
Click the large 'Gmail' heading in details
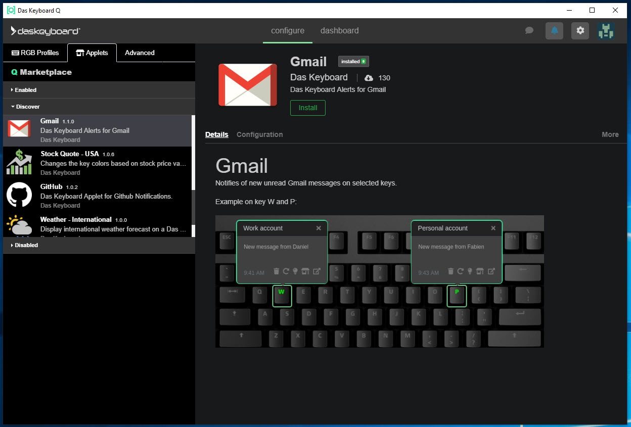coord(242,166)
